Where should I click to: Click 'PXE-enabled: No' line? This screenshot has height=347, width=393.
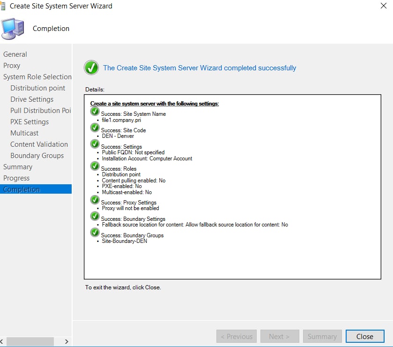(122, 186)
